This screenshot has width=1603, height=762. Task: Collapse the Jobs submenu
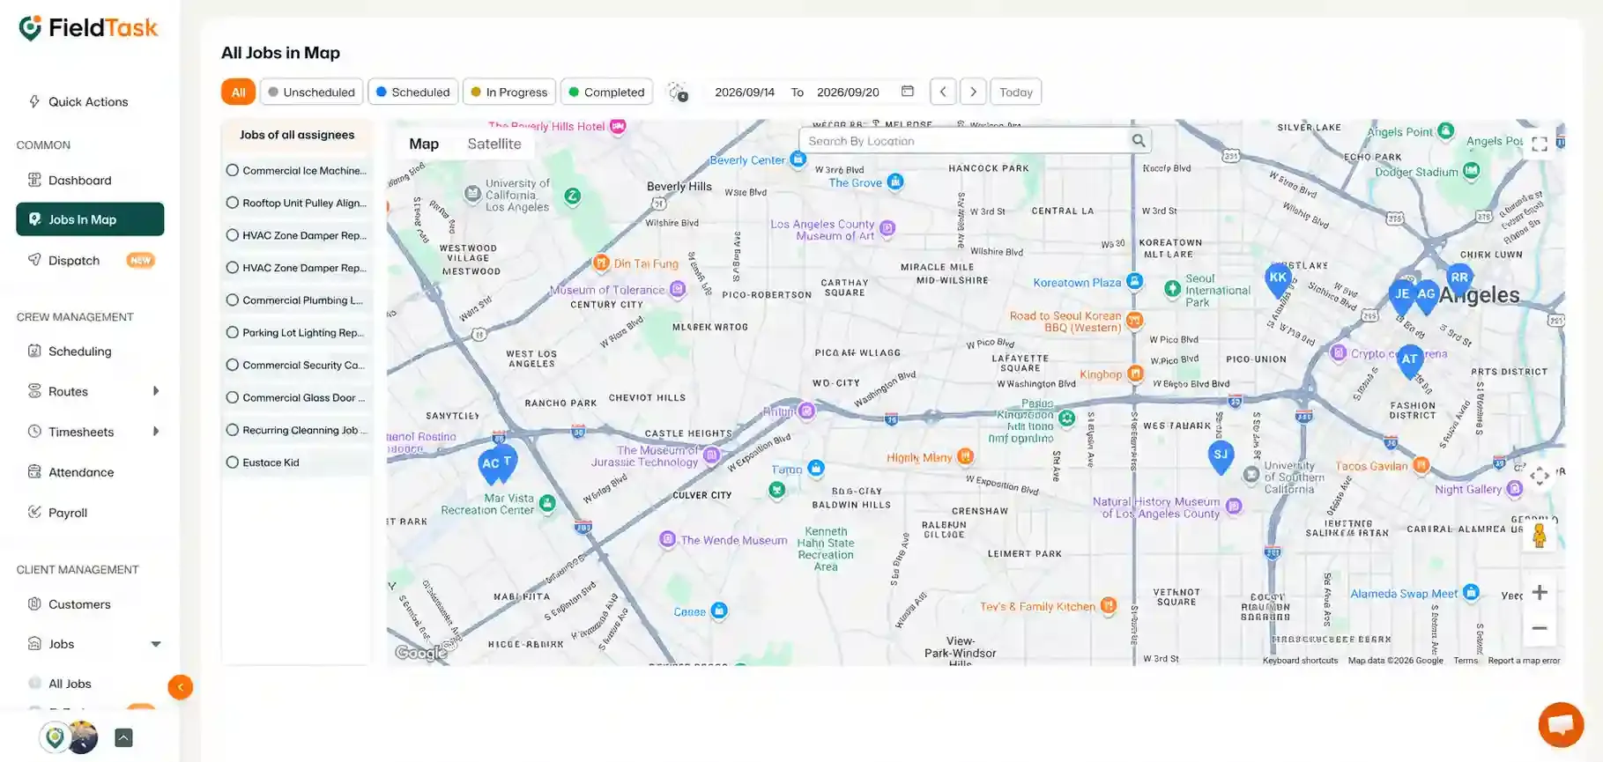point(156,644)
